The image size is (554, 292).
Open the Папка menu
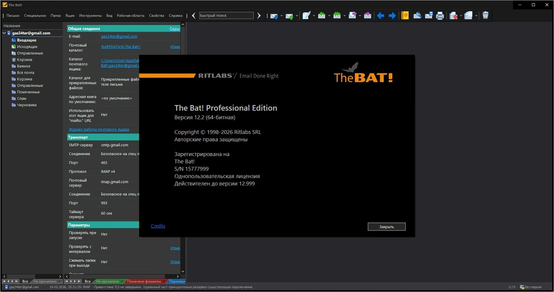tap(56, 15)
